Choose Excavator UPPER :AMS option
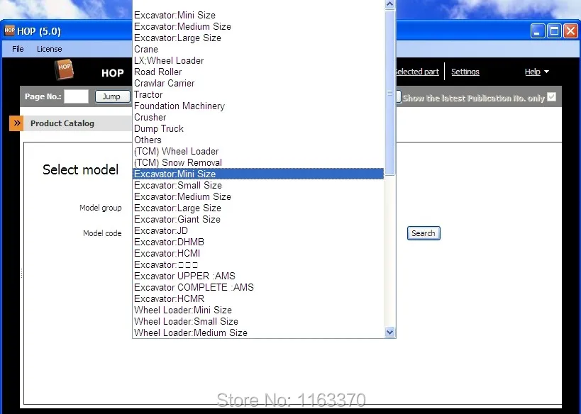Screen dimensions: 581x414 click(x=258, y=276)
